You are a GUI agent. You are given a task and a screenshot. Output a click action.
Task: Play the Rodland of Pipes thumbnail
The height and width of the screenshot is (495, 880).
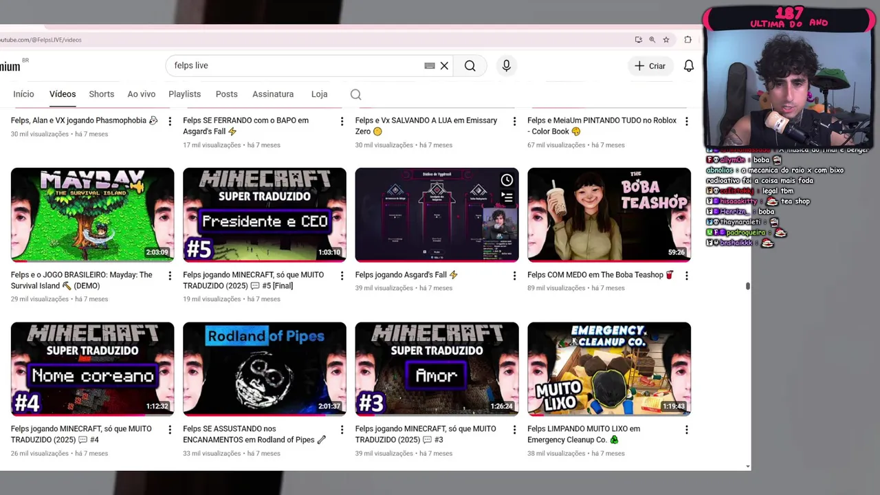(265, 369)
